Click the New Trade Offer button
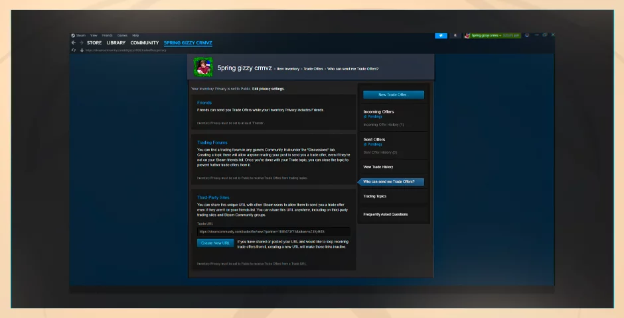624x318 pixels. click(394, 95)
